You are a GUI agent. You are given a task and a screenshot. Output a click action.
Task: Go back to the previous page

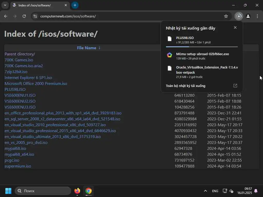pyautogui.click(x=6, y=16)
